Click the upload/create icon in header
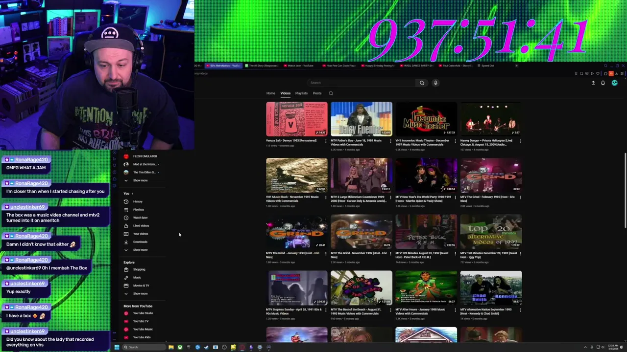 coord(593,83)
